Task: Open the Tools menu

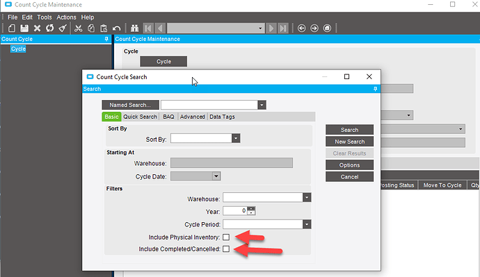Action: 45,17
